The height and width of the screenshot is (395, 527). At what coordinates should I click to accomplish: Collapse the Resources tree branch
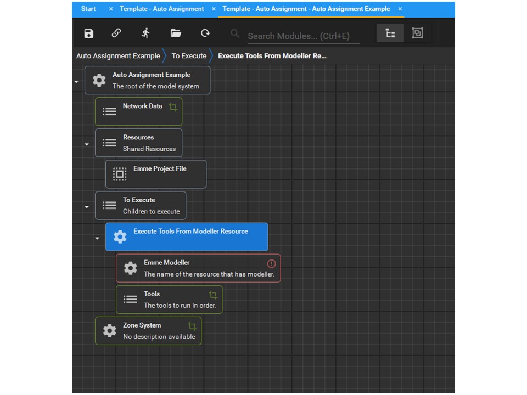(86, 143)
